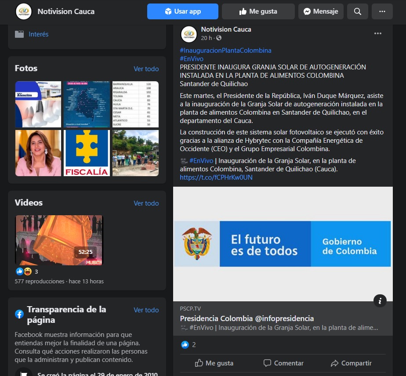The image size is (406, 376).
Task: Click the 2 reactions count on post
Action: (194, 345)
